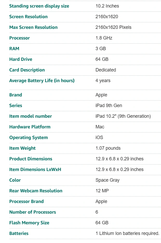Click 'Average Battery Life (in hours)' label
This screenshot has width=161, height=243.
[x=42, y=81]
